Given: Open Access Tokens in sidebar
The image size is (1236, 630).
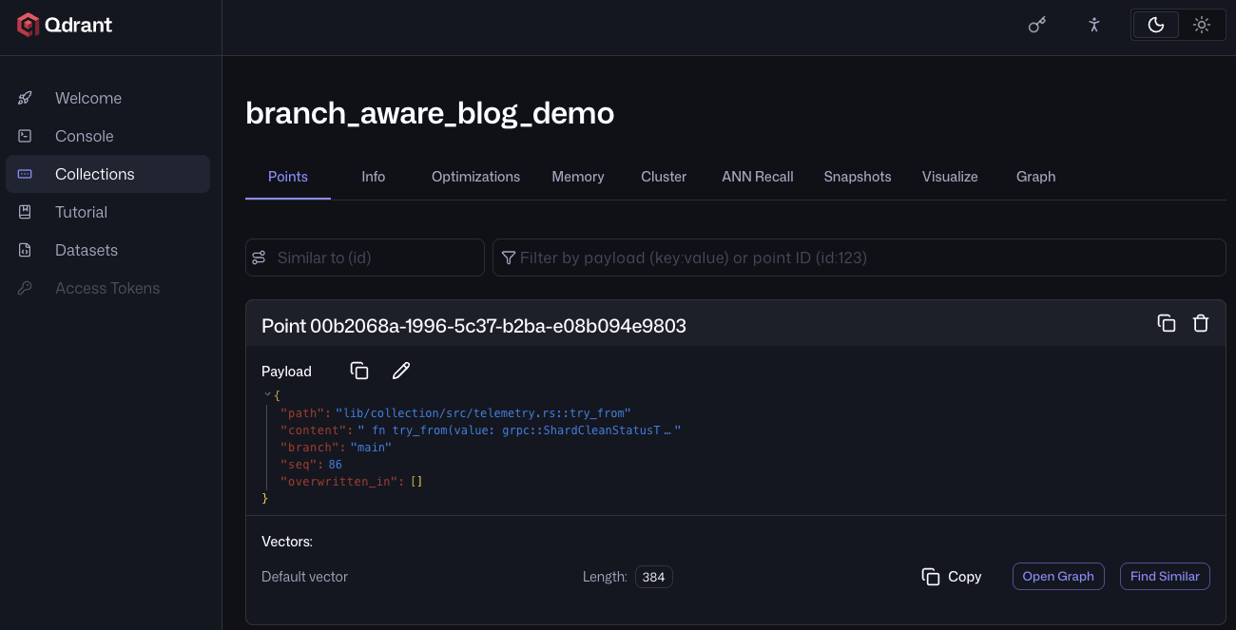Looking at the screenshot, I should point(107,288).
